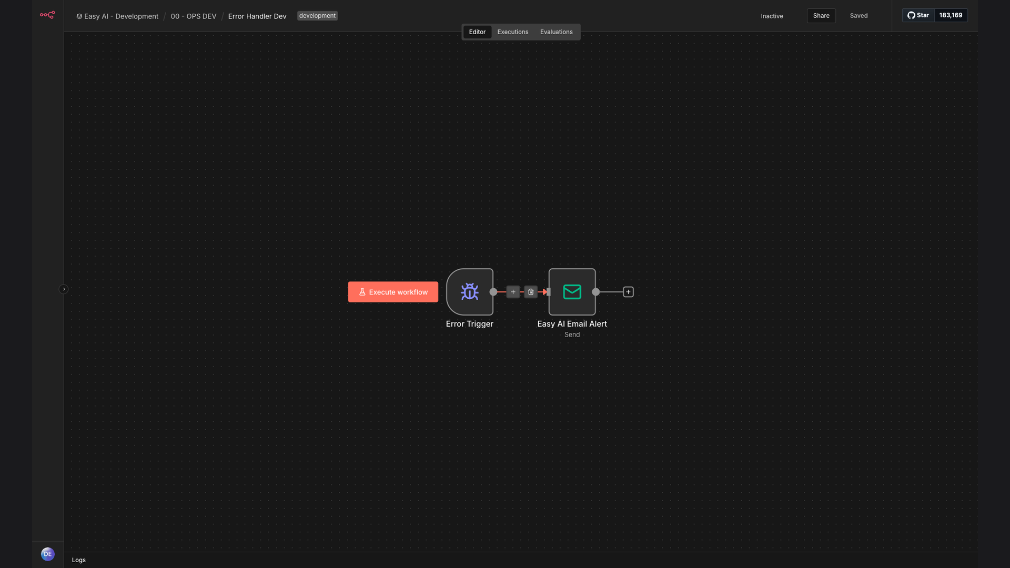This screenshot has width=1010, height=568.
Task: Open the 183,169 star count link
Action: 951,15
